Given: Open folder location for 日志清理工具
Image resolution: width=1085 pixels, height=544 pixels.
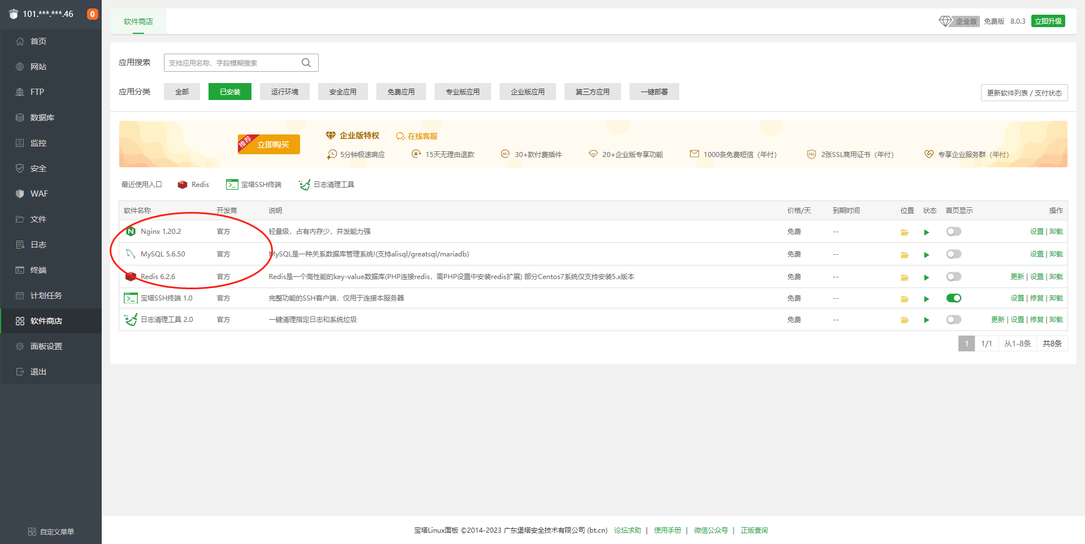Looking at the screenshot, I should (904, 320).
